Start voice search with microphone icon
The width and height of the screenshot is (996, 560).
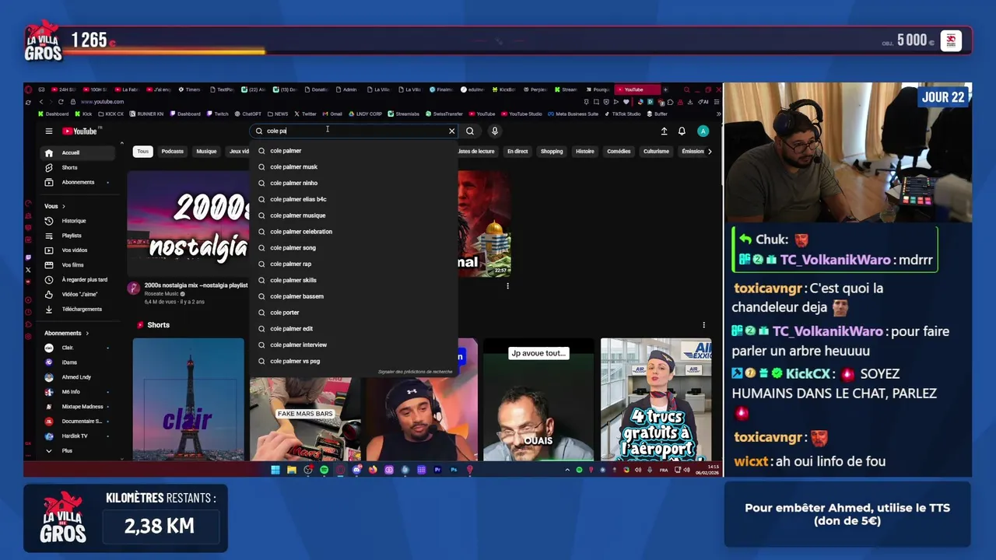click(494, 131)
